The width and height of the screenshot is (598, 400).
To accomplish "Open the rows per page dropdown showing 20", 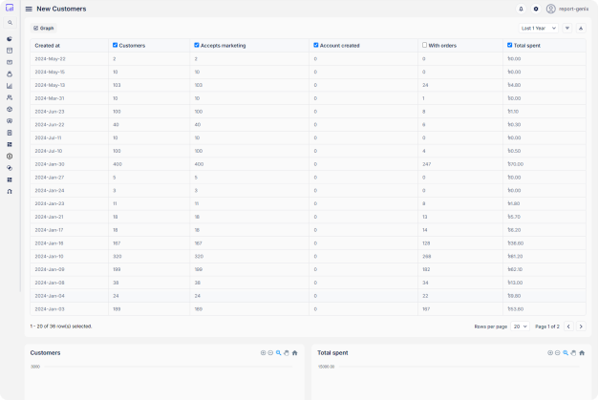I will (x=521, y=326).
